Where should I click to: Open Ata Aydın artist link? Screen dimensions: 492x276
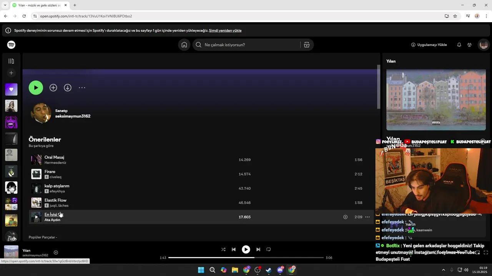pos(52,220)
